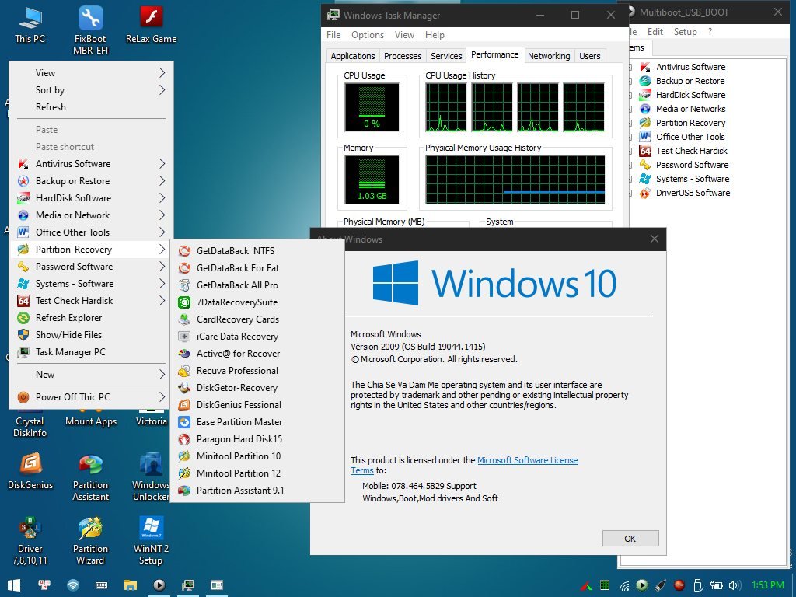
Task: Switch to Services tab in Task Manager
Action: tap(446, 56)
